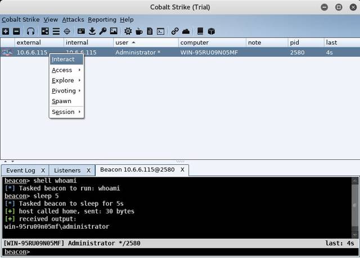Sort sessions by internal column header

[88, 43]
